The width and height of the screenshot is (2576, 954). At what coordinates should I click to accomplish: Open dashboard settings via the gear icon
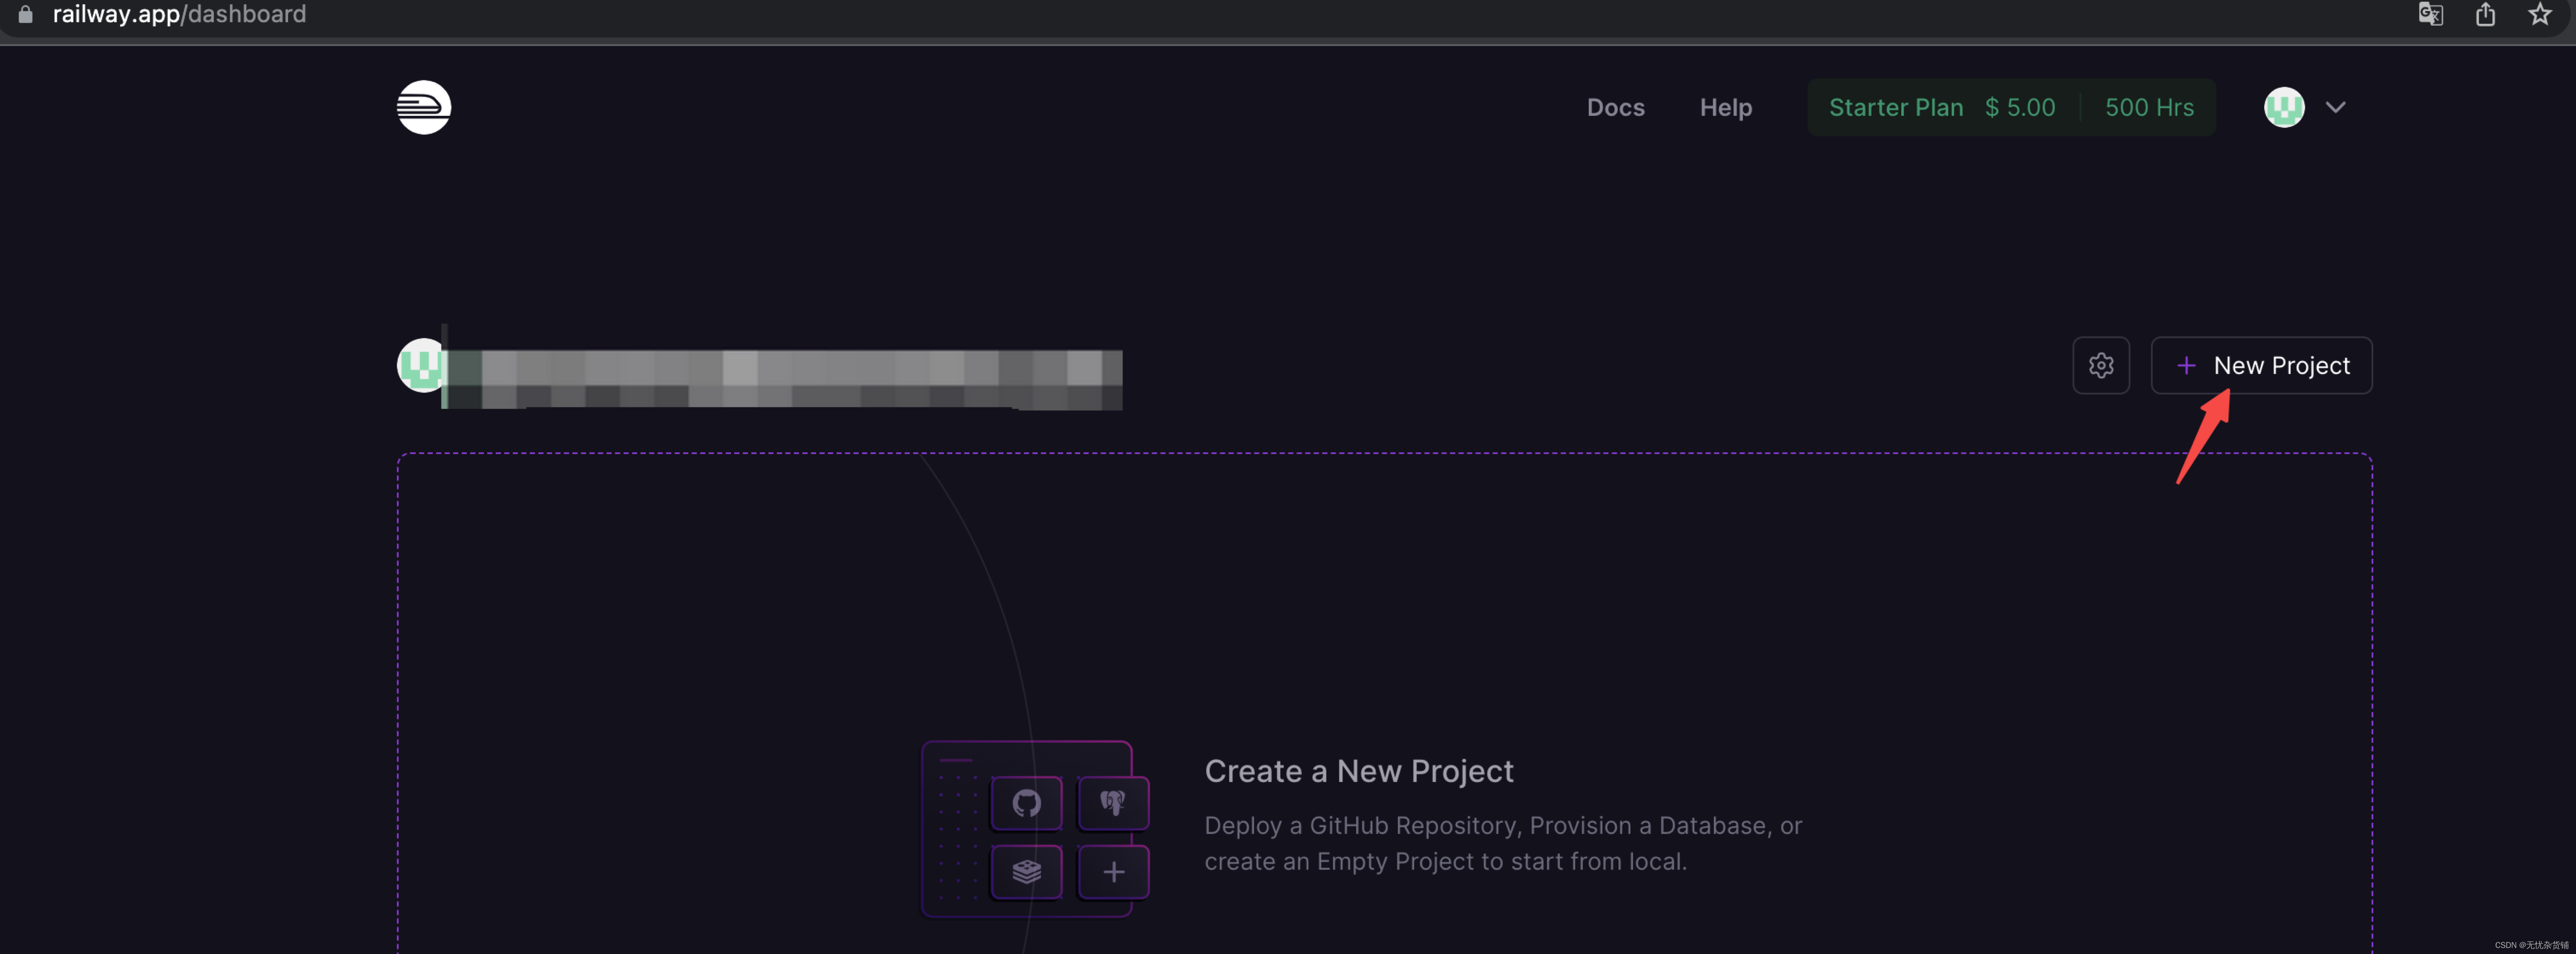pos(2101,365)
